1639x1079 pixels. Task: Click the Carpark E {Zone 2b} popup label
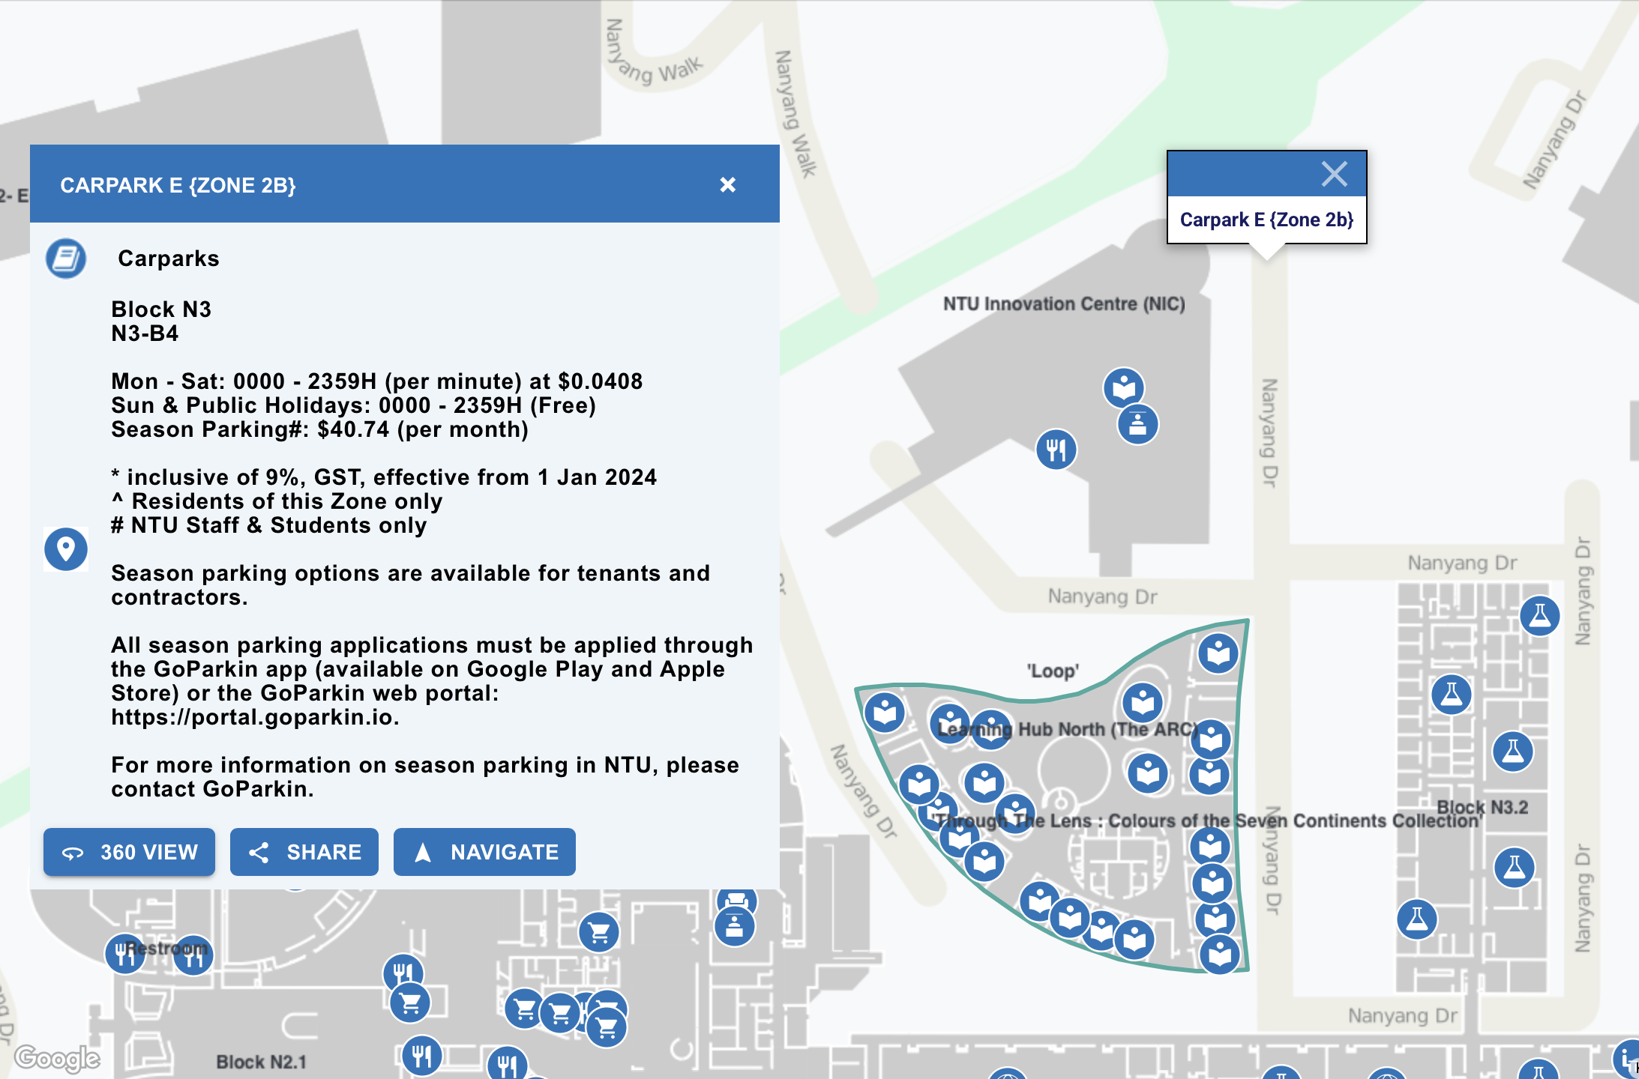tap(1266, 220)
